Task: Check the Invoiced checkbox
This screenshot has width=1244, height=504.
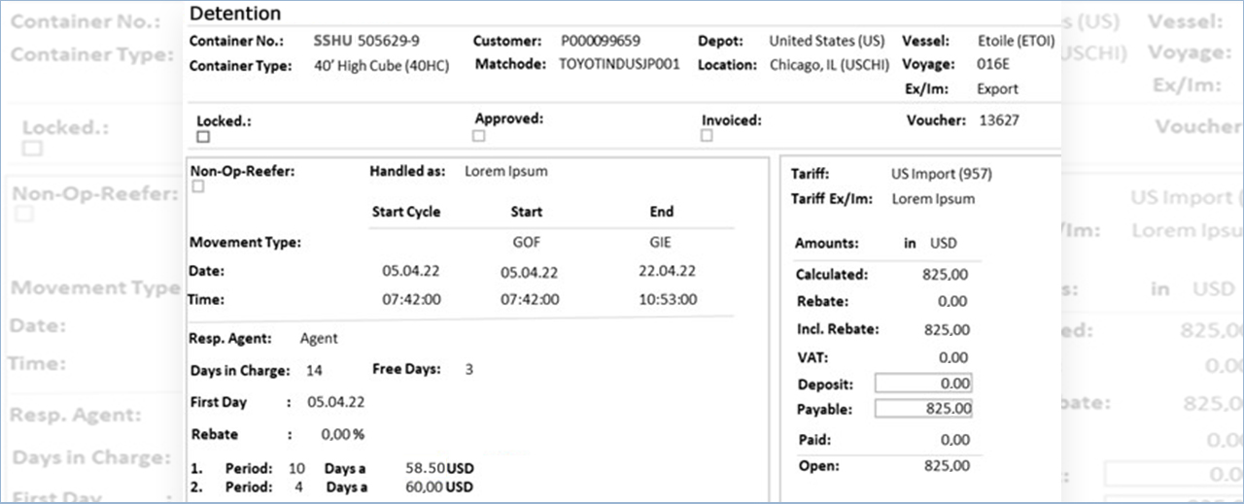Action: pos(707,136)
